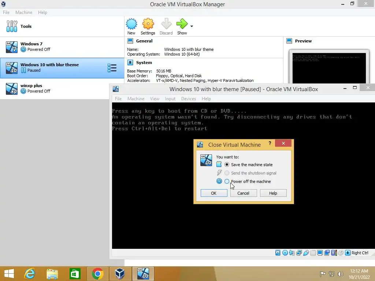
Task: Select Windows 10 with blur theme VM
Action: [x=62, y=68]
